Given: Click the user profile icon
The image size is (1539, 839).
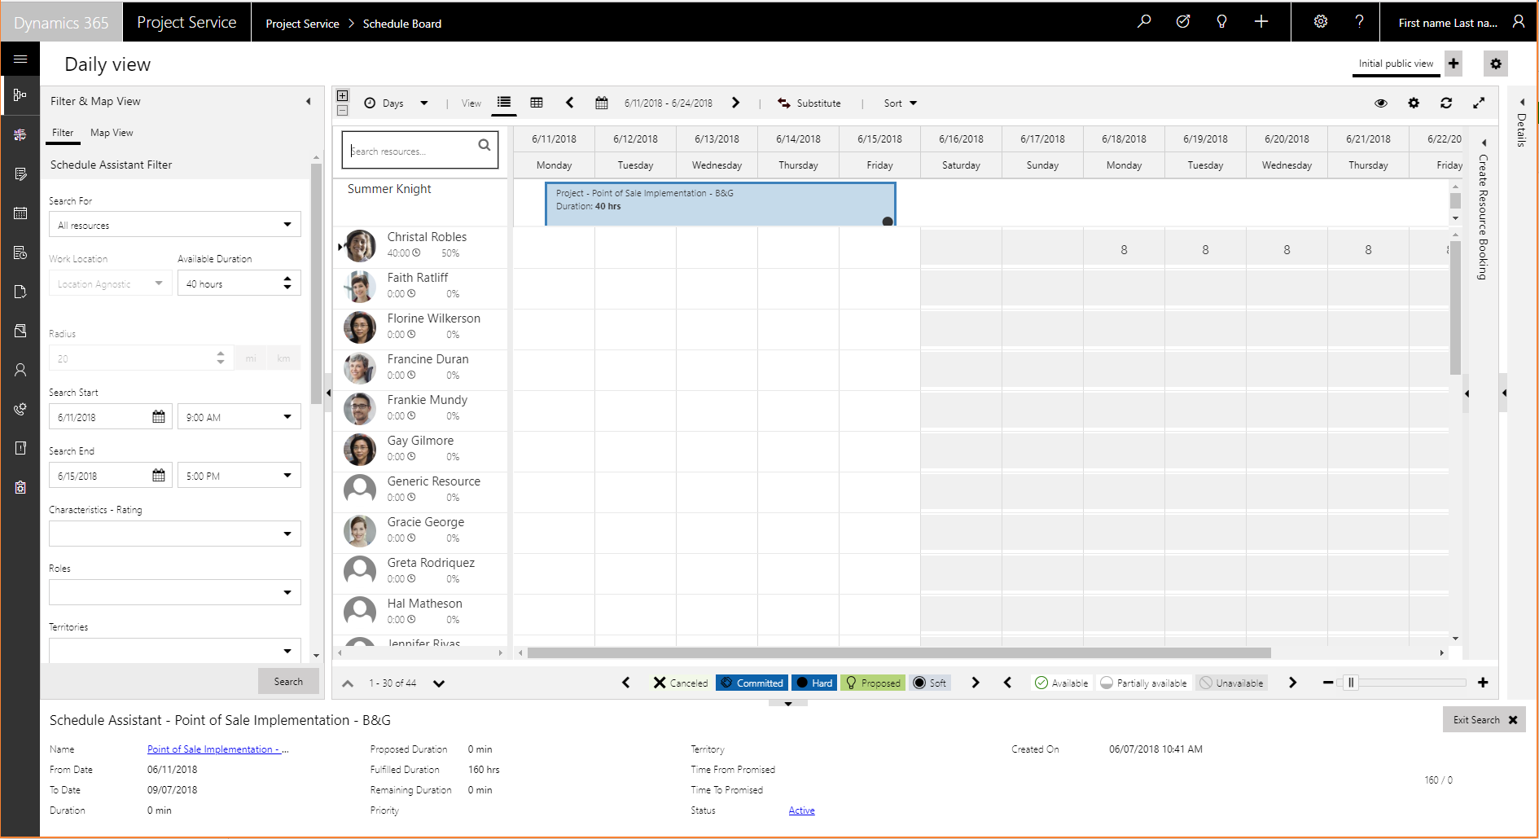Looking at the screenshot, I should point(1518,22).
